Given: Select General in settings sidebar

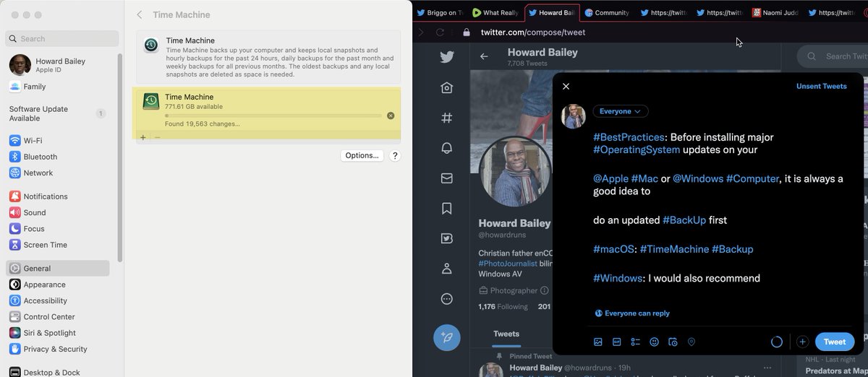Looking at the screenshot, I should [x=58, y=268].
